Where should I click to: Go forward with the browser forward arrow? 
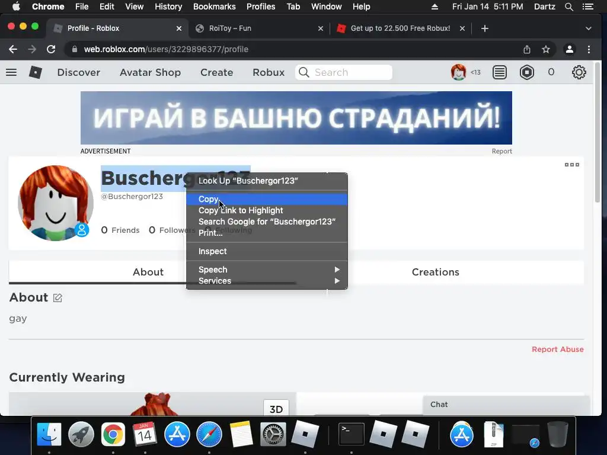click(32, 49)
